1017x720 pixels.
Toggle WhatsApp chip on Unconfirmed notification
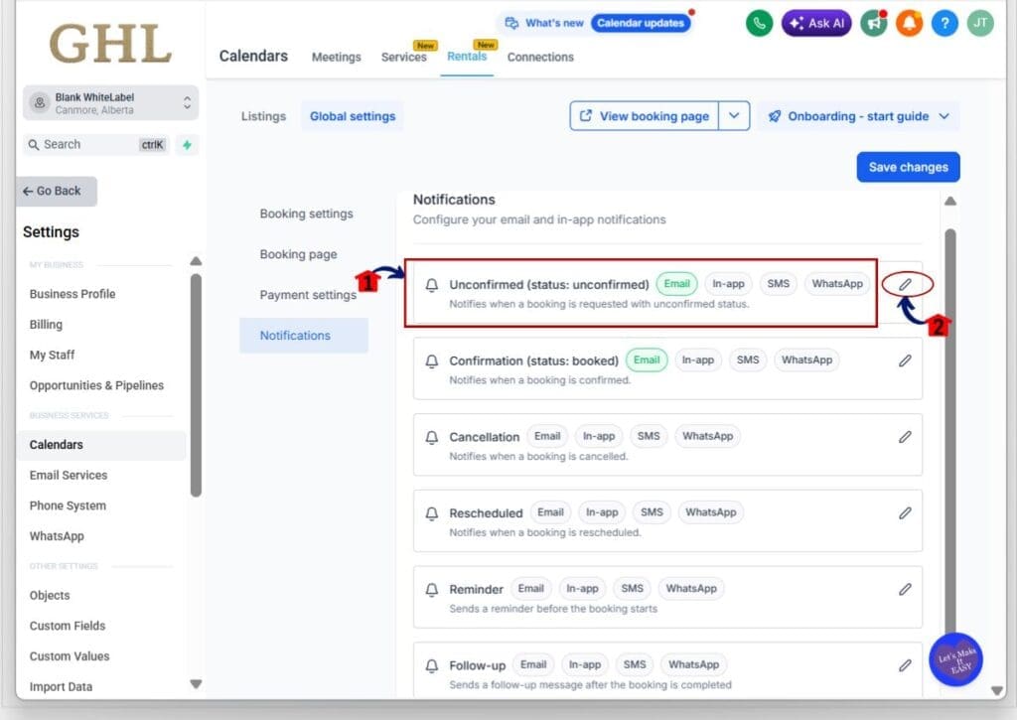[837, 283]
